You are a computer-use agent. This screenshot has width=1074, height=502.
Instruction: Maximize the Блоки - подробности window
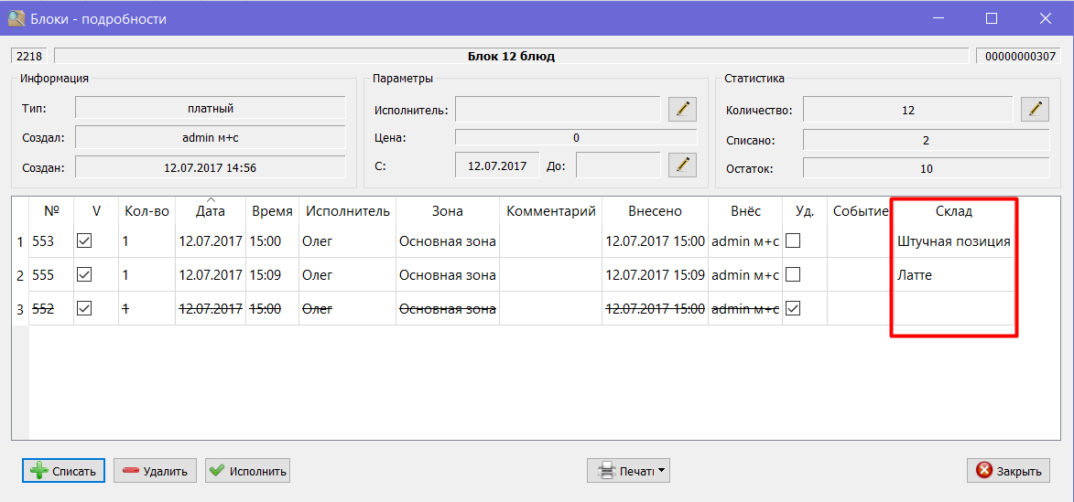[991, 18]
